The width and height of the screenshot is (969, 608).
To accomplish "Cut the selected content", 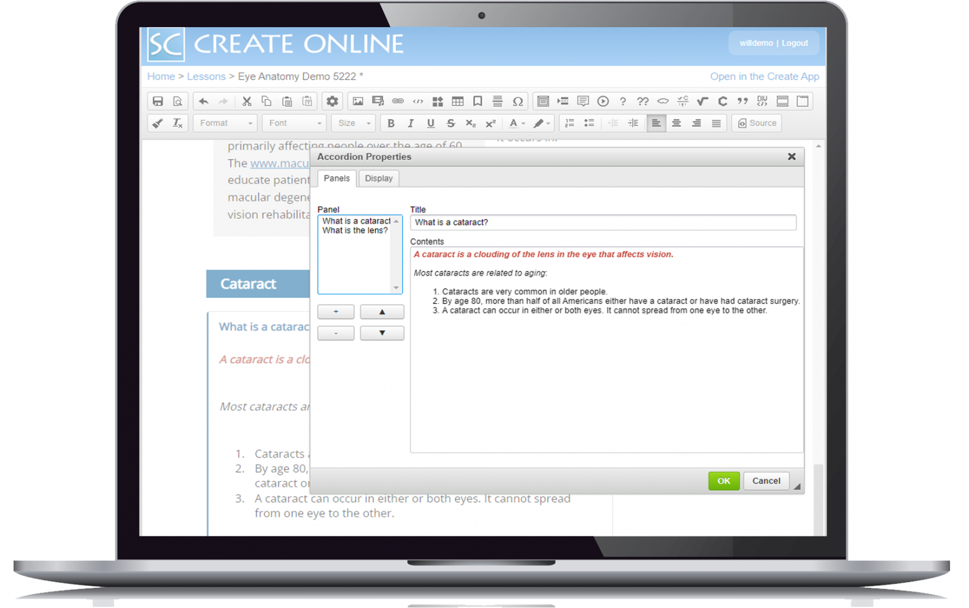I will pos(247,101).
